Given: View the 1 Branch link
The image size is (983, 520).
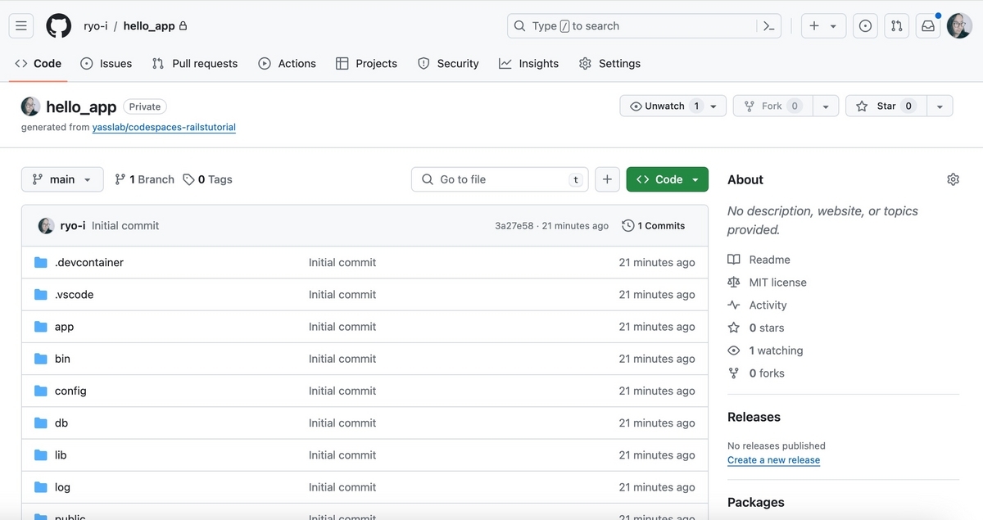Looking at the screenshot, I should click(144, 179).
